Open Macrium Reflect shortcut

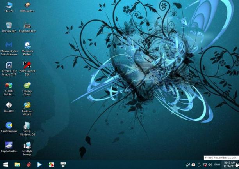pyautogui.click(x=27, y=49)
